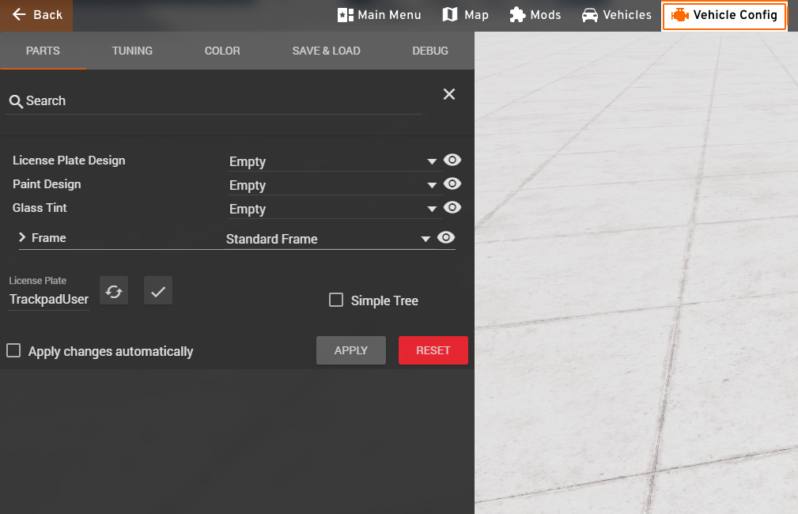Open the Mods menu item
798x514 pixels.
click(x=535, y=15)
